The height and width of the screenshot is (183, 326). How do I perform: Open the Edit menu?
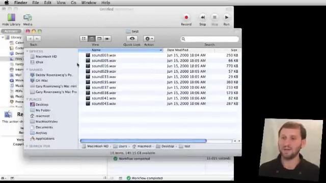(x=47, y=3)
